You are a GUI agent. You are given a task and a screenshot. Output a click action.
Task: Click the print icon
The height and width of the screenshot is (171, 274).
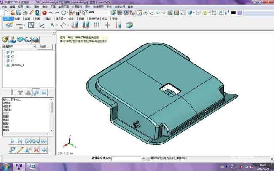click(x=25, y=13)
